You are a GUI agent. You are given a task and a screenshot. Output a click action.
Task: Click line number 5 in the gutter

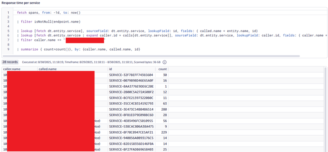(x=8, y=31)
